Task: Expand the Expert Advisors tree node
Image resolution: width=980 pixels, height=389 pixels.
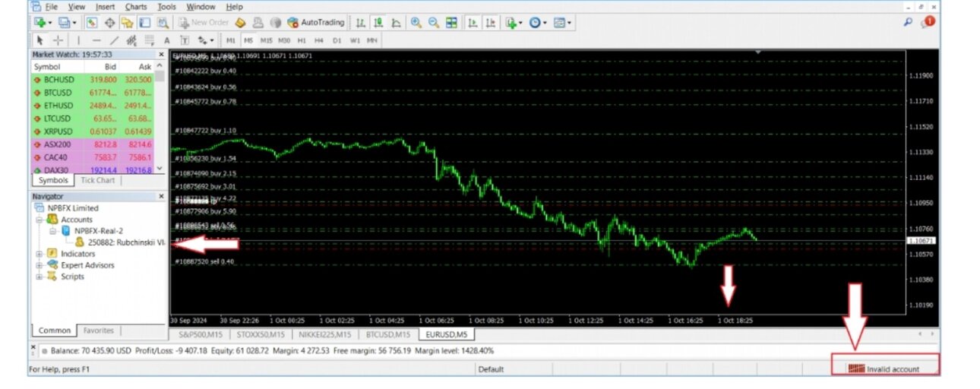Action: pyautogui.click(x=40, y=265)
